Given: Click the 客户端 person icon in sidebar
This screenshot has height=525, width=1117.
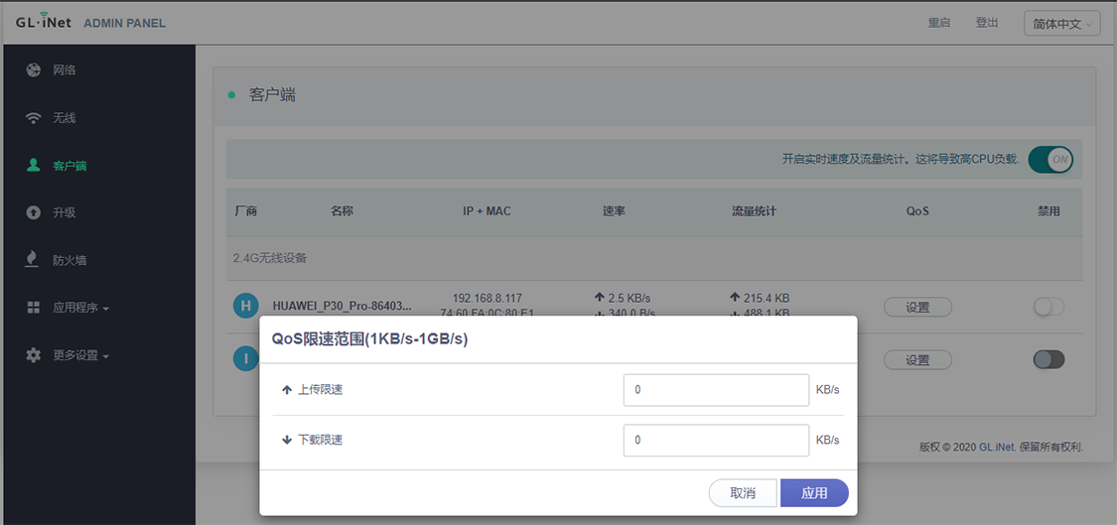Looking at the screenshot, I should coord(34,166).
